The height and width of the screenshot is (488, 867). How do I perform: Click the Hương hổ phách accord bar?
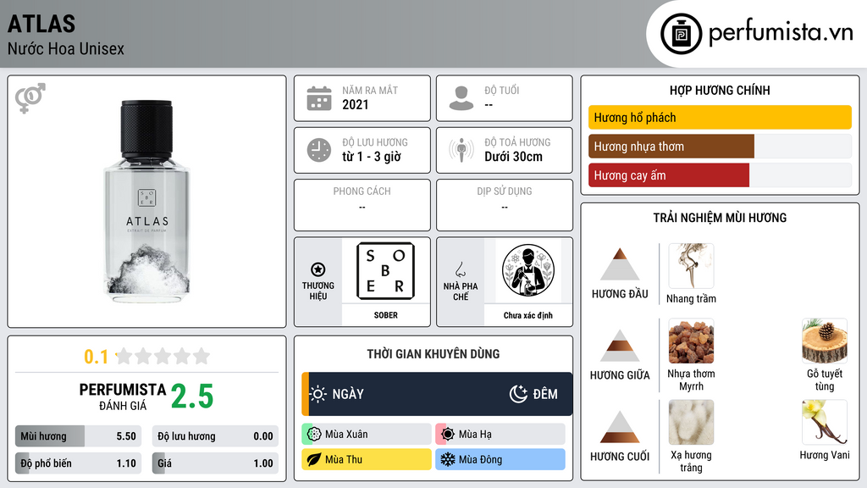[720, 117]
